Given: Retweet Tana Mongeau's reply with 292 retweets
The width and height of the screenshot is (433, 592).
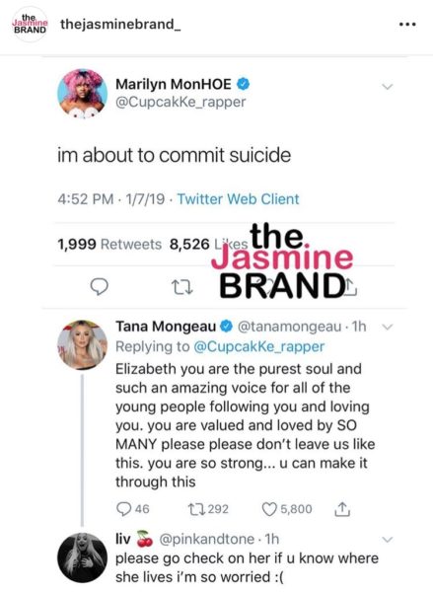Looking at the screenshot, I should click(197, 509).
